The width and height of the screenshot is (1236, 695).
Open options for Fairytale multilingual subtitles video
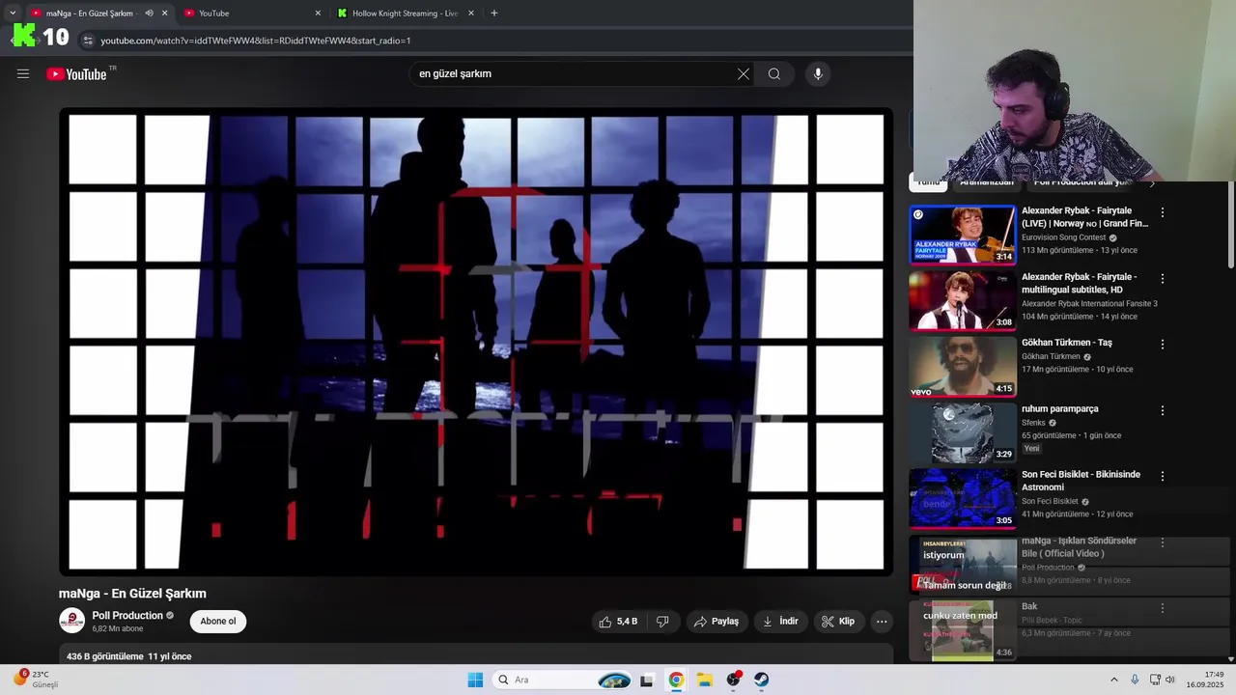tap(1163, 279)
